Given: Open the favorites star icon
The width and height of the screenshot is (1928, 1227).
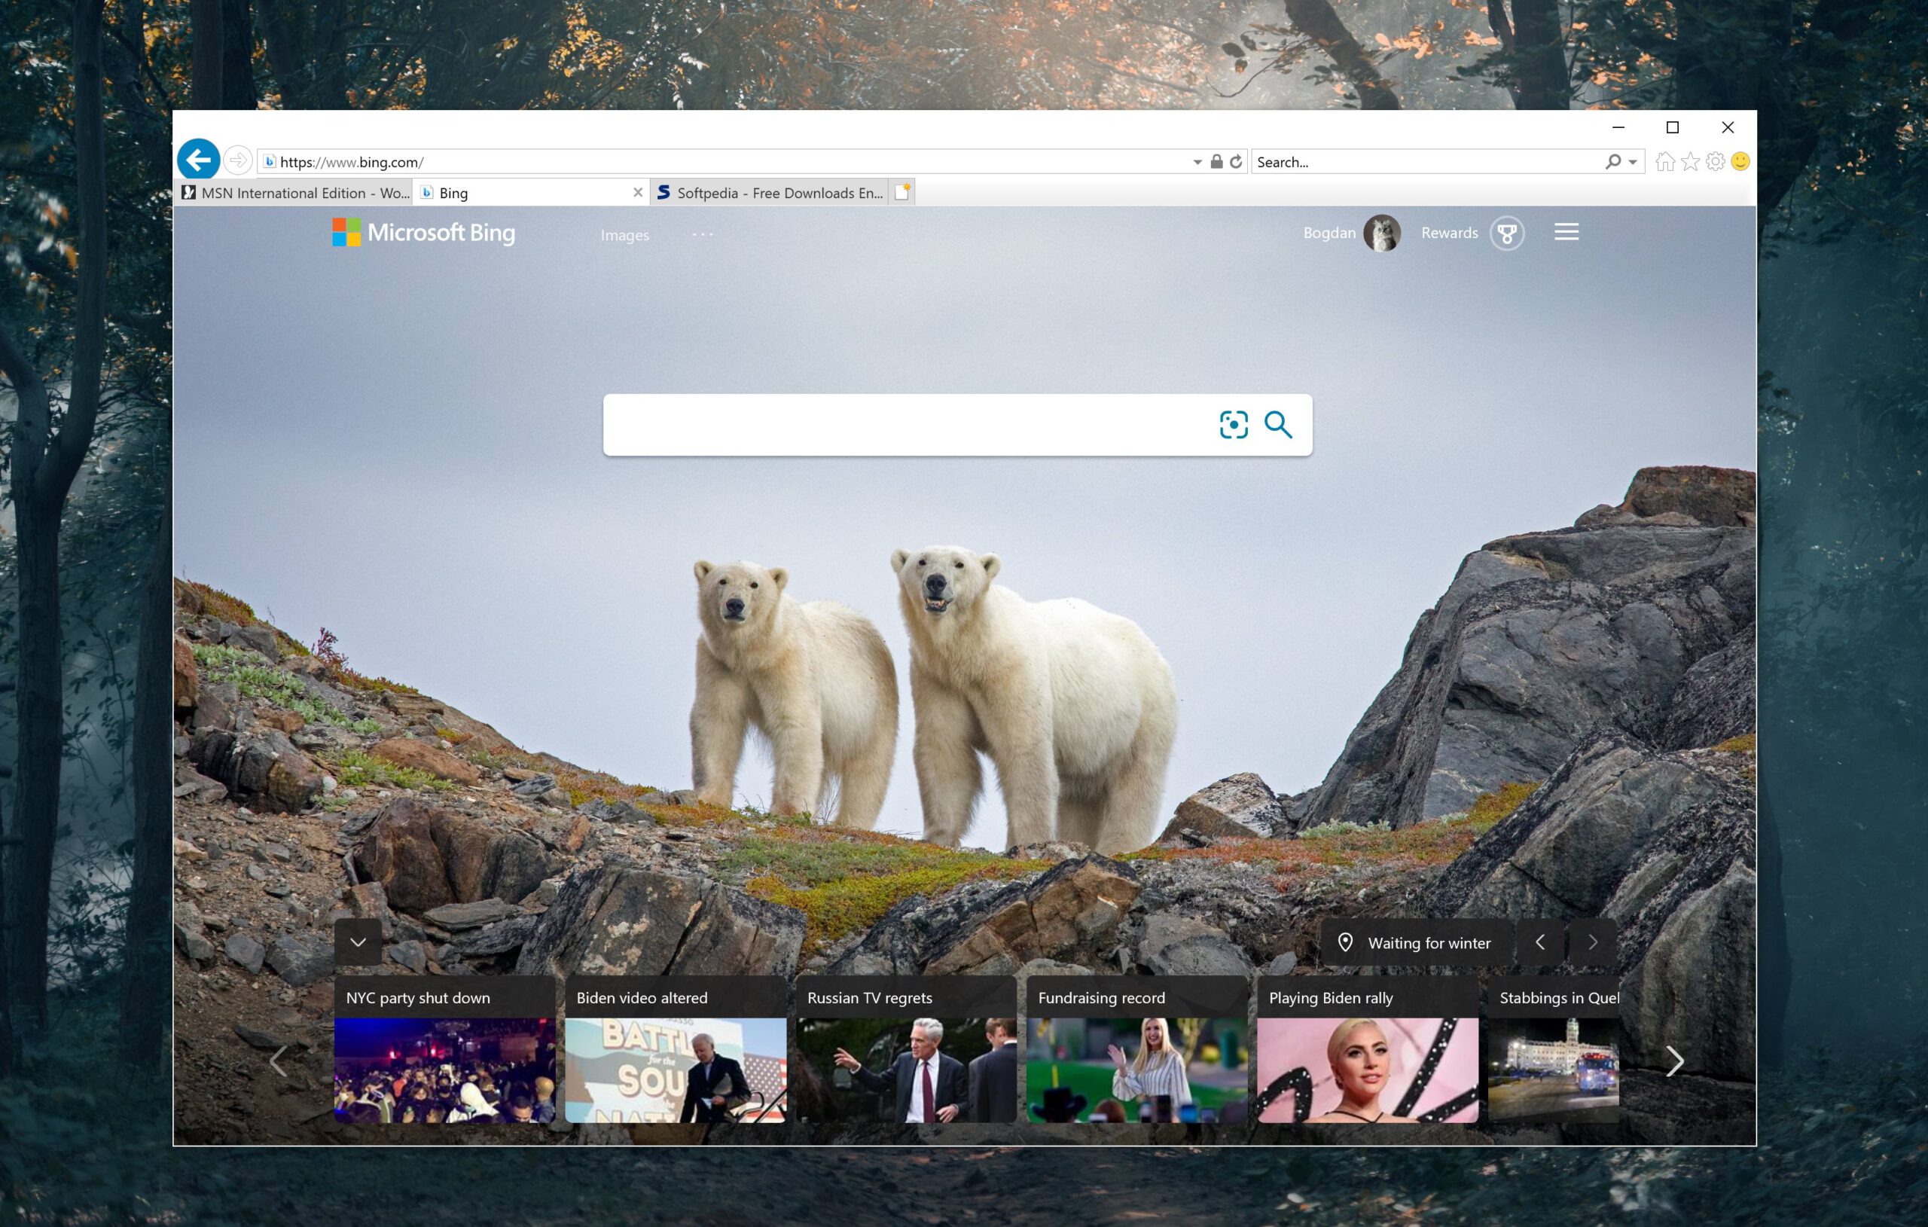Looking at the screenshot, I should coord(1690,162).
